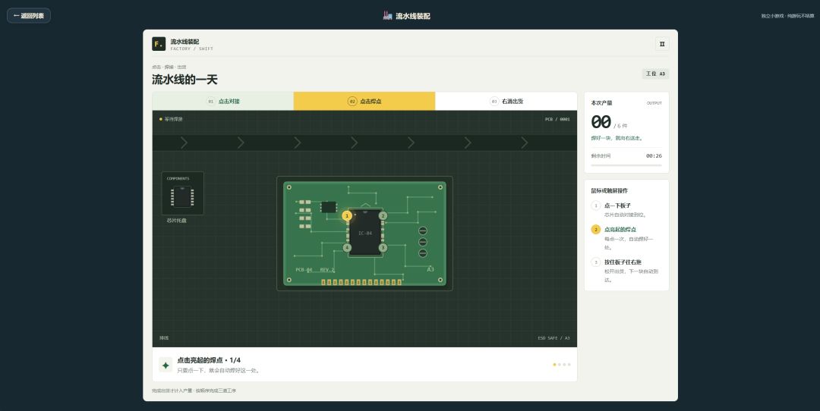Screen dimensions: 820x411
Task: Click step 1 circle beside 点一下板子
Action: pos(596,206)
